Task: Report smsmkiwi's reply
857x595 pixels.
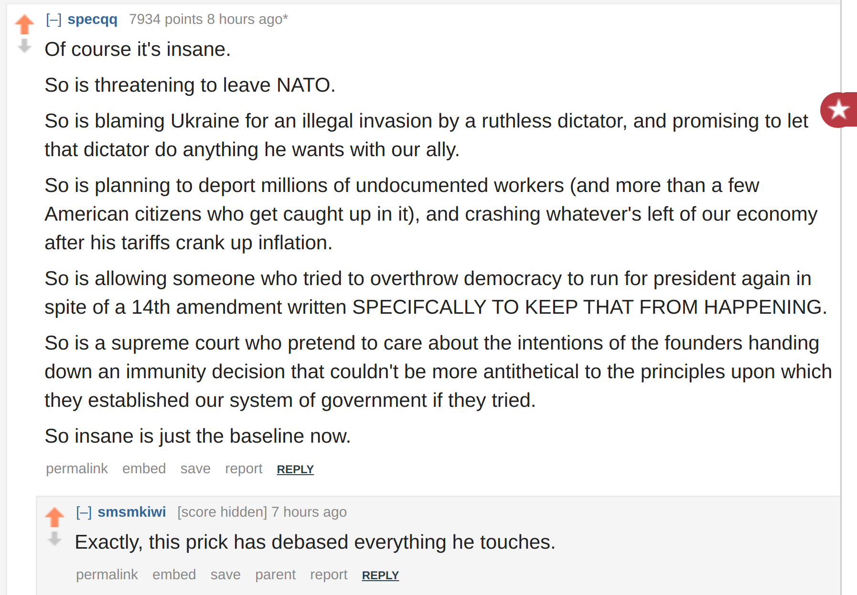Action: pyautogui.click(x=329, y=574)
